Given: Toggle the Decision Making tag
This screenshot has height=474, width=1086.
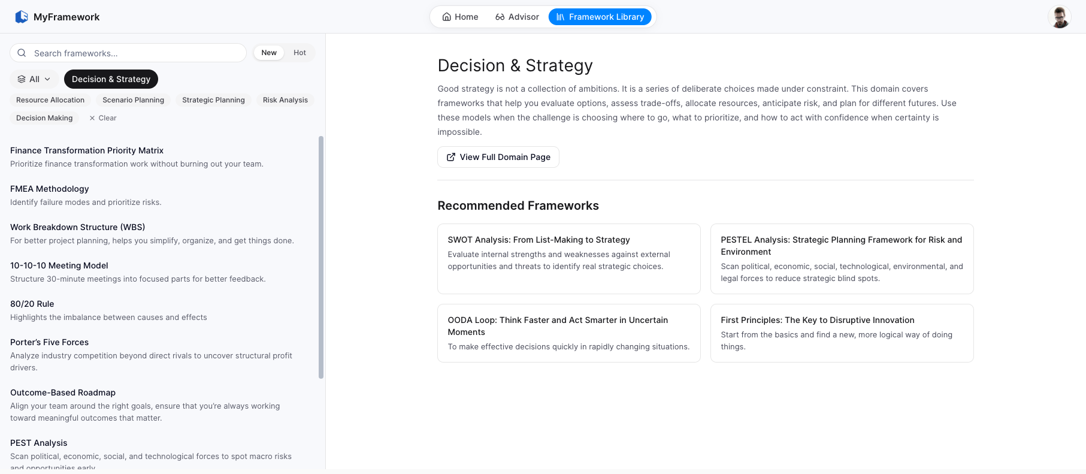Looking at the screenshot, I should (x=44, y=118).
